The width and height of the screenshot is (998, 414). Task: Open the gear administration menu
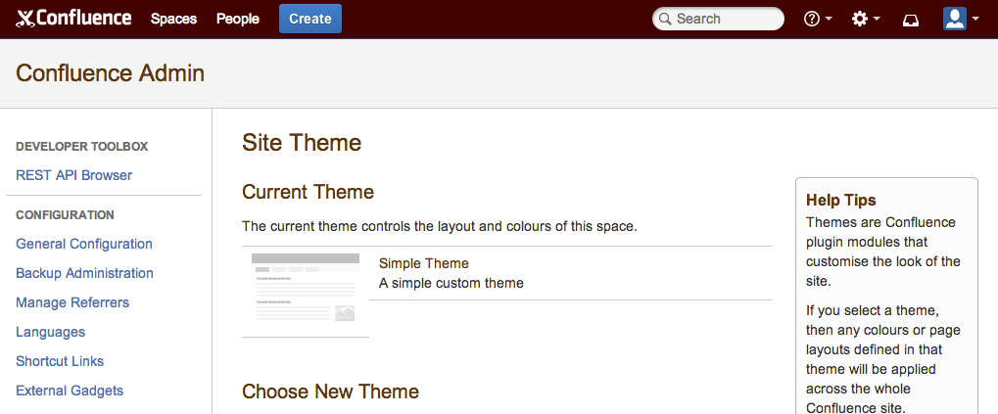[860, 19]
